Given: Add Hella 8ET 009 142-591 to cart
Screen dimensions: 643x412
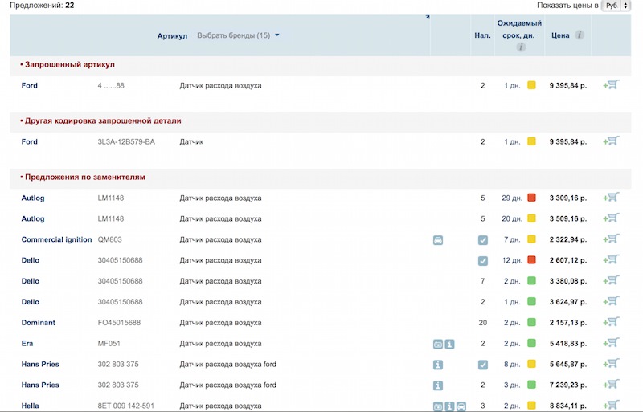Looking at the screenshot, I should pyautogui.click(x=611, y=405).
